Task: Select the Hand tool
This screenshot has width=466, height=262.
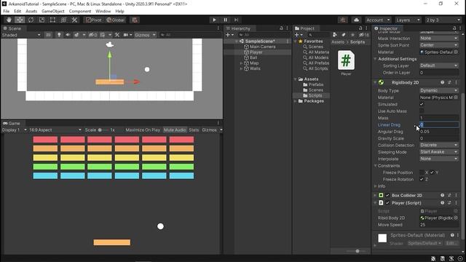Action: pos(9,20)
